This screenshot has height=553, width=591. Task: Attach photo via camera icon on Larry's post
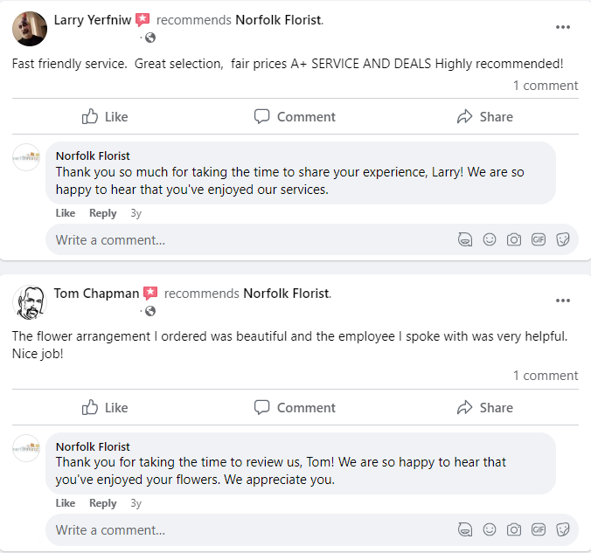[x=514, y=239]
